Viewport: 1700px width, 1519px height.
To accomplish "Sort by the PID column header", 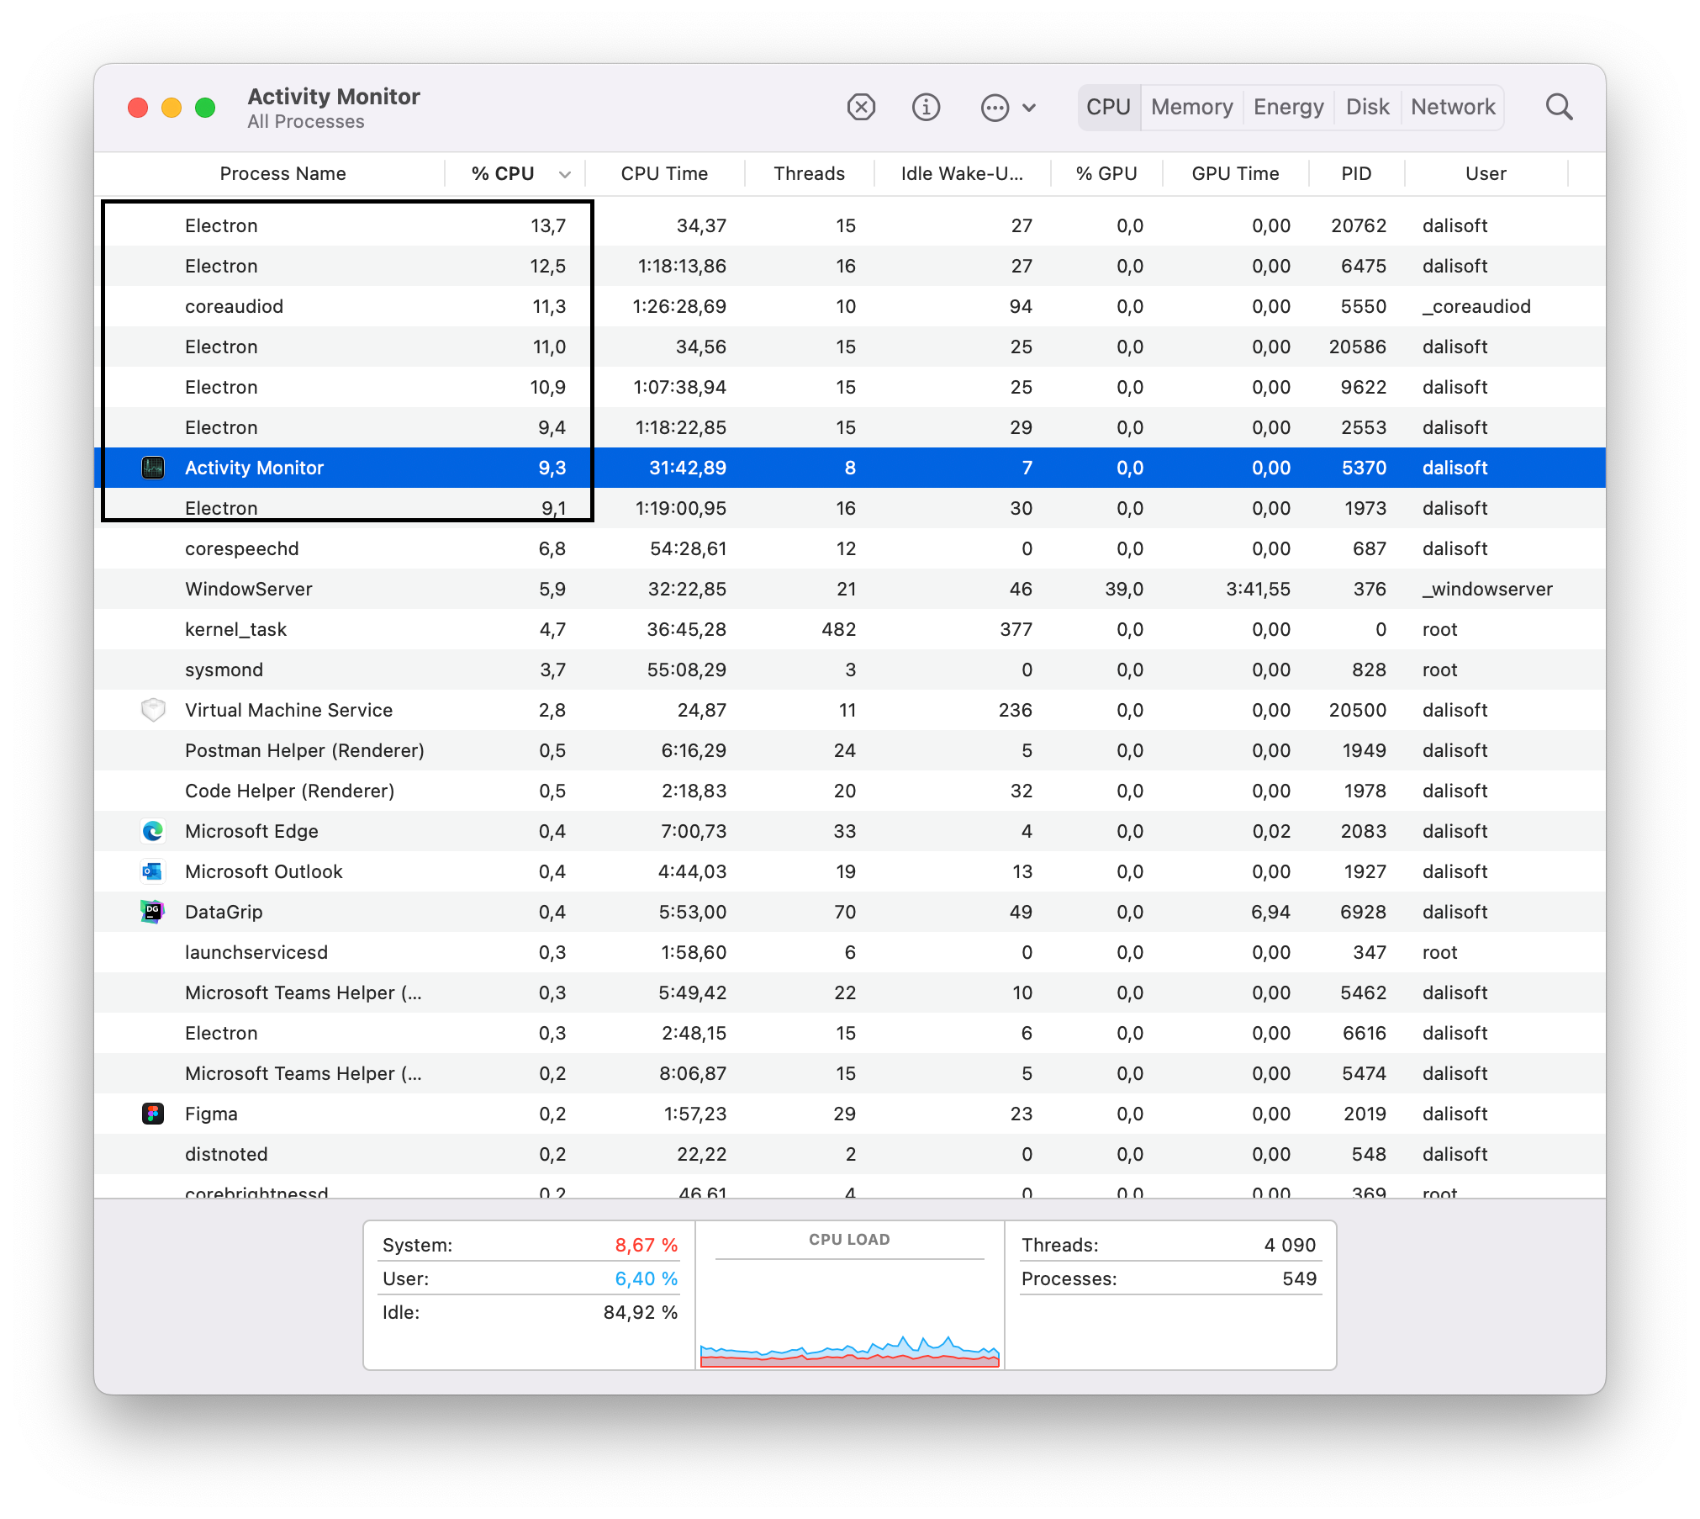I will tap(1356, 174).
